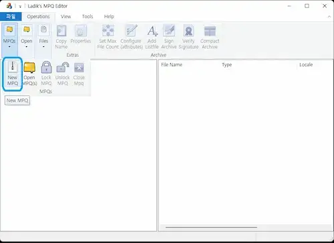The width and height of the screenshot is (334, 243).
Task: Collapse the ribbon with chevron arrow
Action: tap(329, 17)
